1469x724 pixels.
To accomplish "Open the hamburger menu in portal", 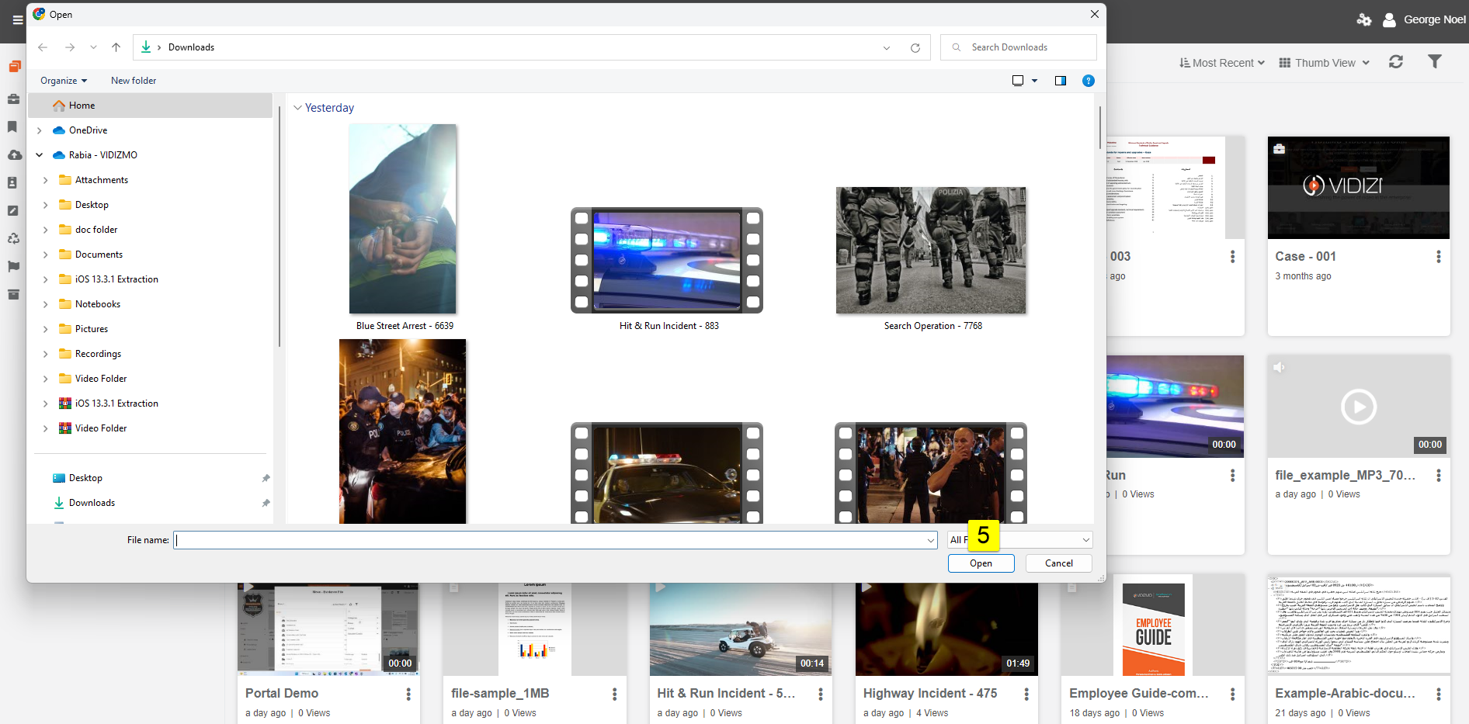I will tap(17, 19).
